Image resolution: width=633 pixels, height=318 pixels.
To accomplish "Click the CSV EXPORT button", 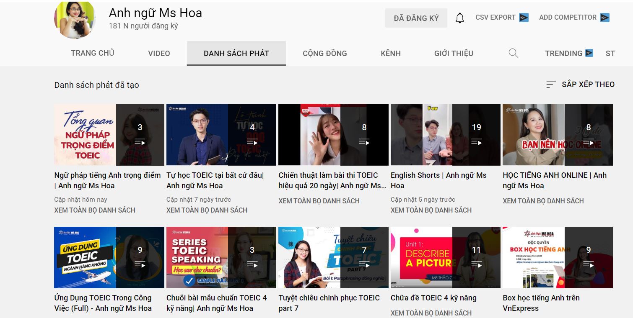I will (x=502, y=18).
